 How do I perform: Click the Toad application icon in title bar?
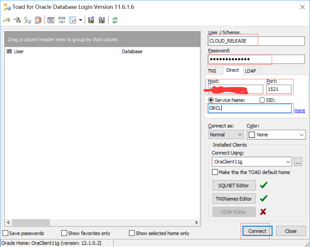[x=7, y=7]
